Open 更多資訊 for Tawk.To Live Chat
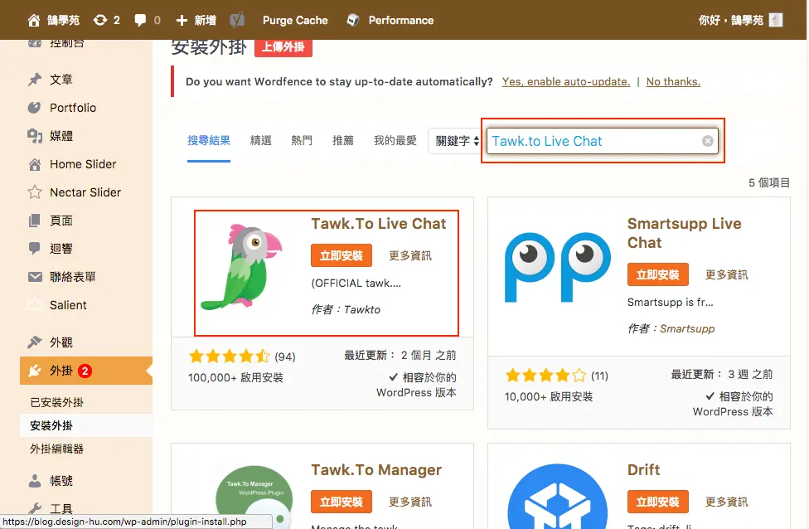The height and width of the screenshot is (529, 809). coord(410,255)
